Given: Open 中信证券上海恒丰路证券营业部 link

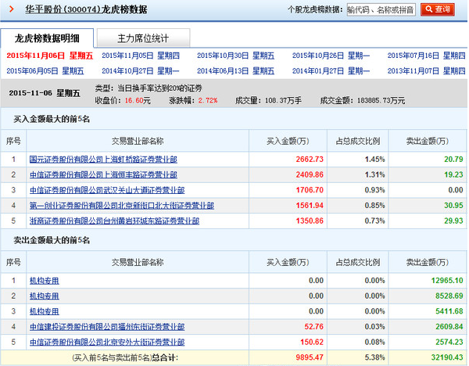Looking at the screenshot, I should [103, 174].
